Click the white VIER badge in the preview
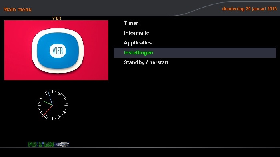 coord(58,51)
